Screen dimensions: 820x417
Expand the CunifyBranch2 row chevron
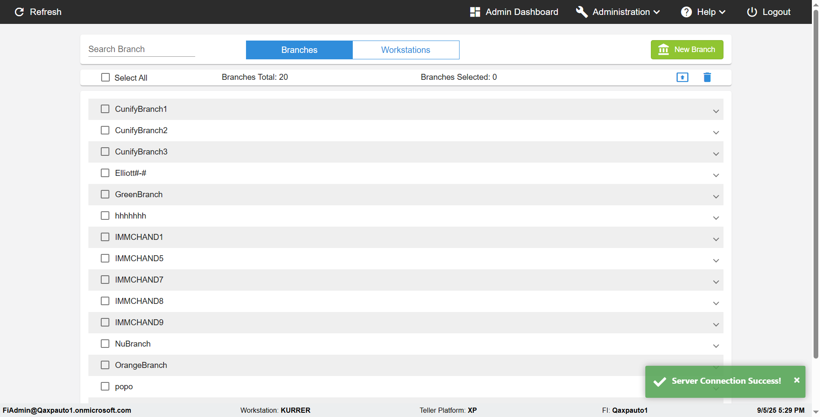coord(716,133)
